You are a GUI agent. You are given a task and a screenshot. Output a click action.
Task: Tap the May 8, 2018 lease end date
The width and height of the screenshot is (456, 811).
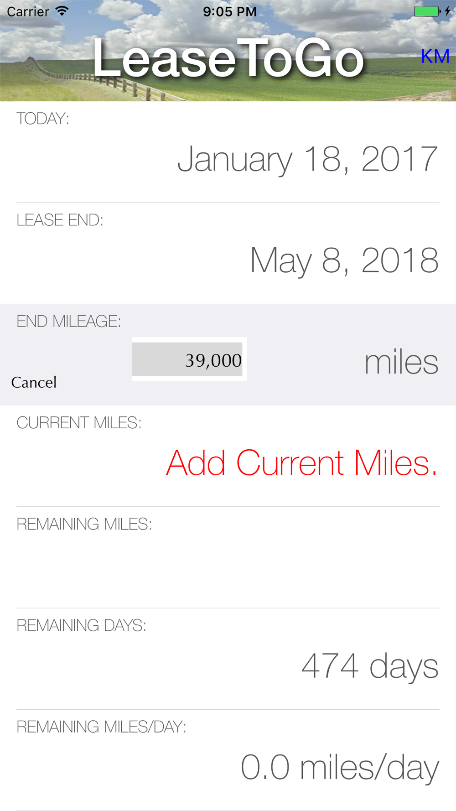pos(344,260)
